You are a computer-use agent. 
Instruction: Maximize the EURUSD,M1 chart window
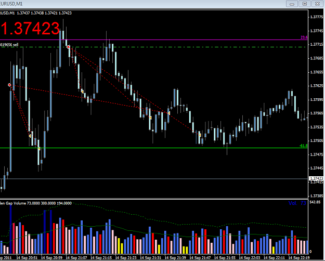click(305, 4)
